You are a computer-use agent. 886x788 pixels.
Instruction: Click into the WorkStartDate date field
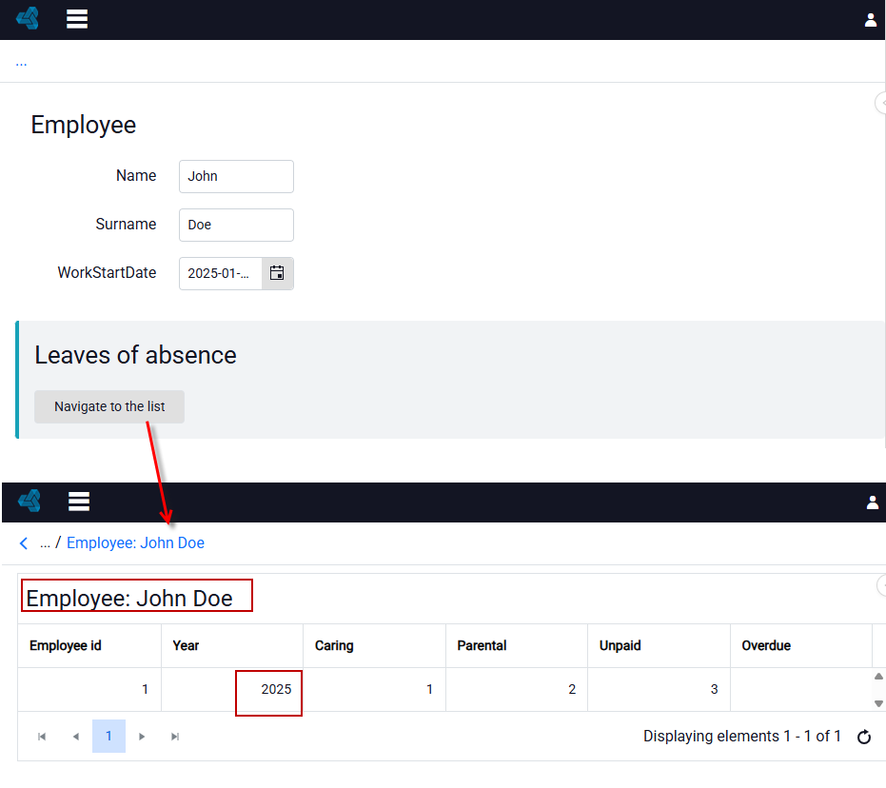click(221, 273)
